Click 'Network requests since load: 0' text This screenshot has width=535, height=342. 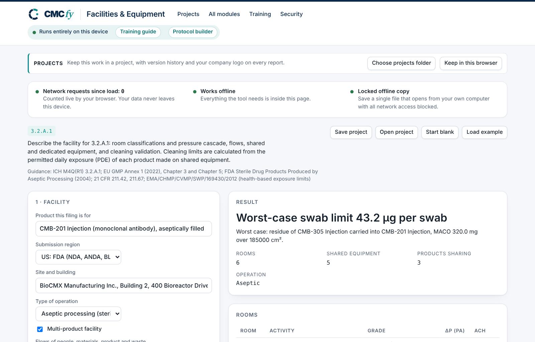(x=84, y=91)
